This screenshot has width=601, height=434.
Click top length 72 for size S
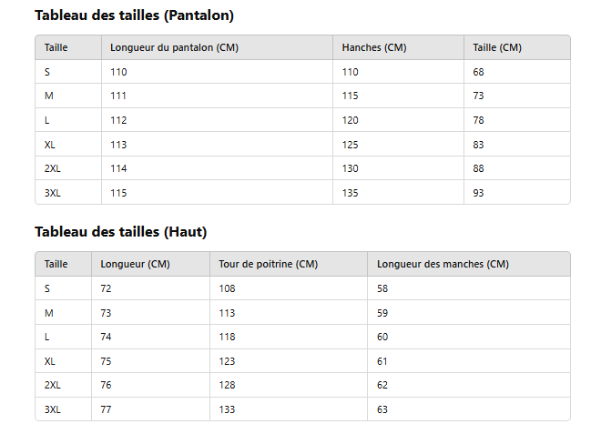pyautogui.click(x=106, y=288)
